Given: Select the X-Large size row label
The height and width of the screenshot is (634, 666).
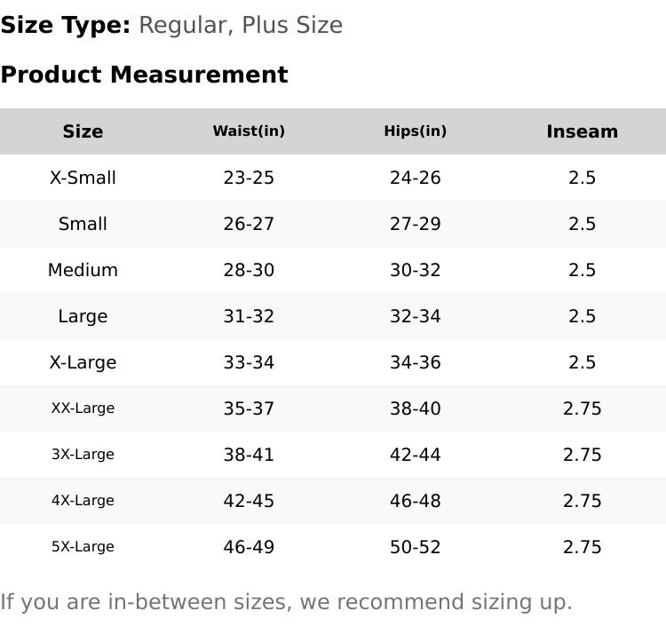Looking at the screenshot, I should pyautogui.click(x=83, y=362).
